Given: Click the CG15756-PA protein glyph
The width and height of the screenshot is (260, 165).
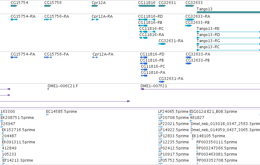Looking at the screenshot, I should 48,57.
